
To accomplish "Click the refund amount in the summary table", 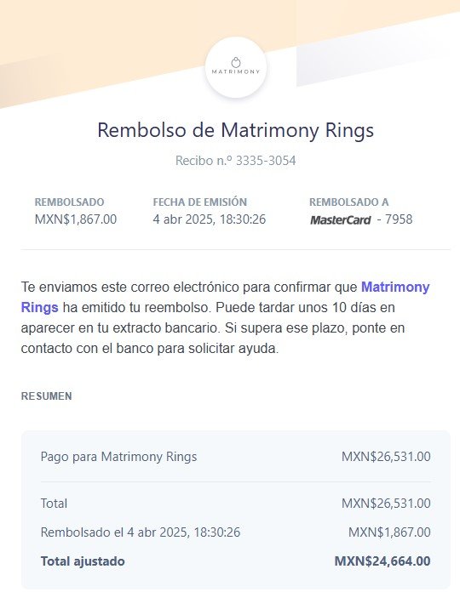I will (x=389, y=532).
